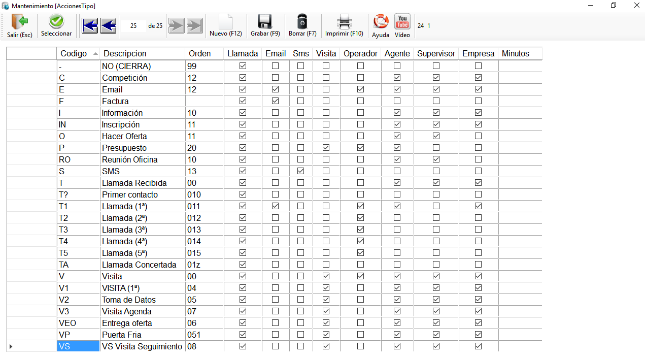Toggle Sms checkbox in the SMS row
Viewport: 645px width, 359px height.
tap(301, 171)
